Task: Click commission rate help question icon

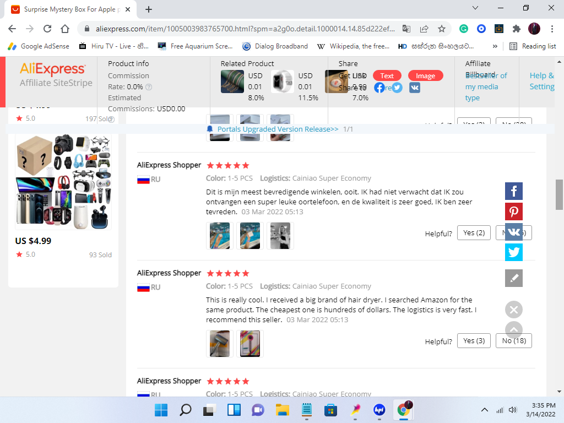Action: click(149, 87)
